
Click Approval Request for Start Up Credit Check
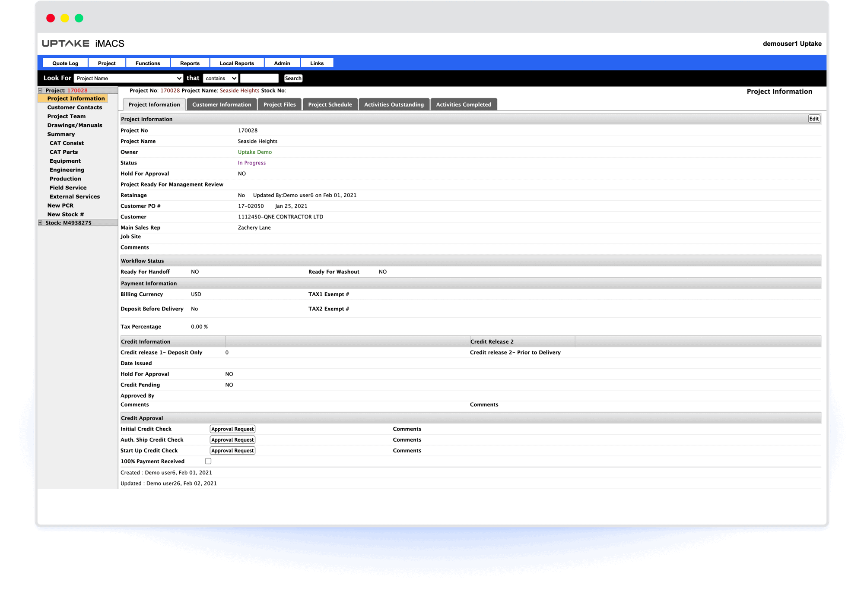pyautogui.click(x=232, y=450)
